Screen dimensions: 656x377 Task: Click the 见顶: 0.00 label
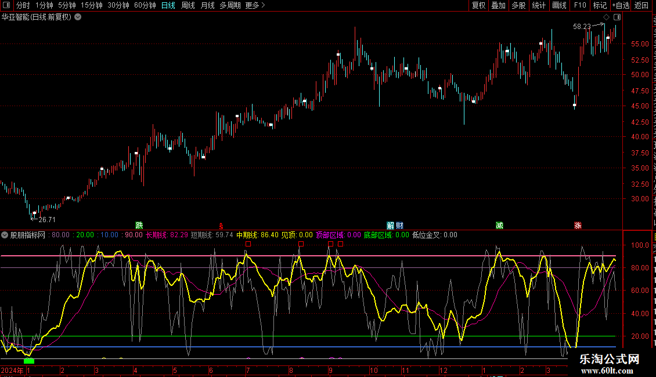point(297,235)
